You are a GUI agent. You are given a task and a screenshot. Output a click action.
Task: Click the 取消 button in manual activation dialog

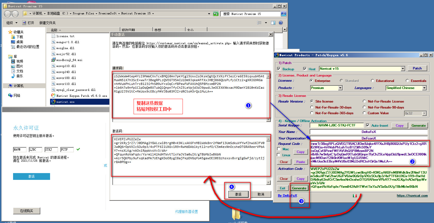coord(261,194)
